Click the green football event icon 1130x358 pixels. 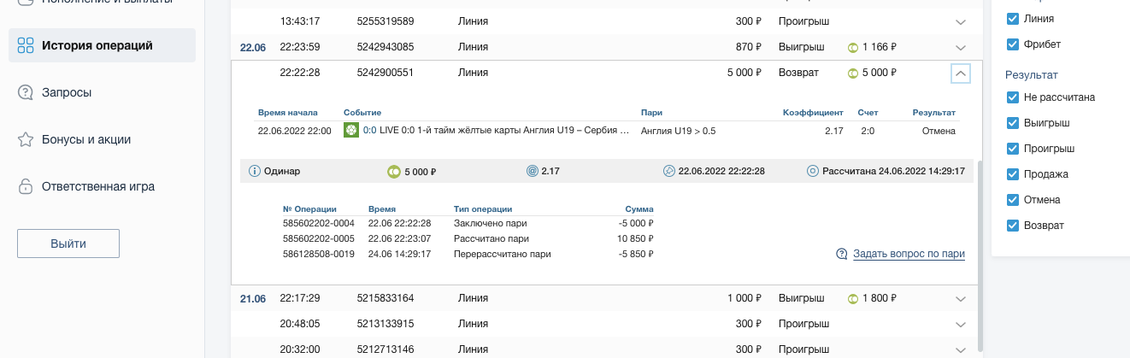(x=350, y=130)
